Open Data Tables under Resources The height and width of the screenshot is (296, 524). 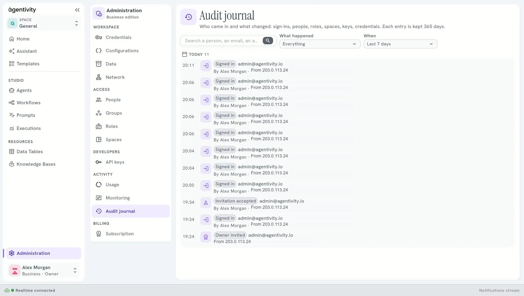click(x=44, y=152)
